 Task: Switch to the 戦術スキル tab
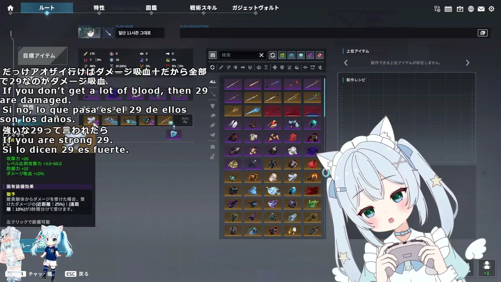point(203,8)
